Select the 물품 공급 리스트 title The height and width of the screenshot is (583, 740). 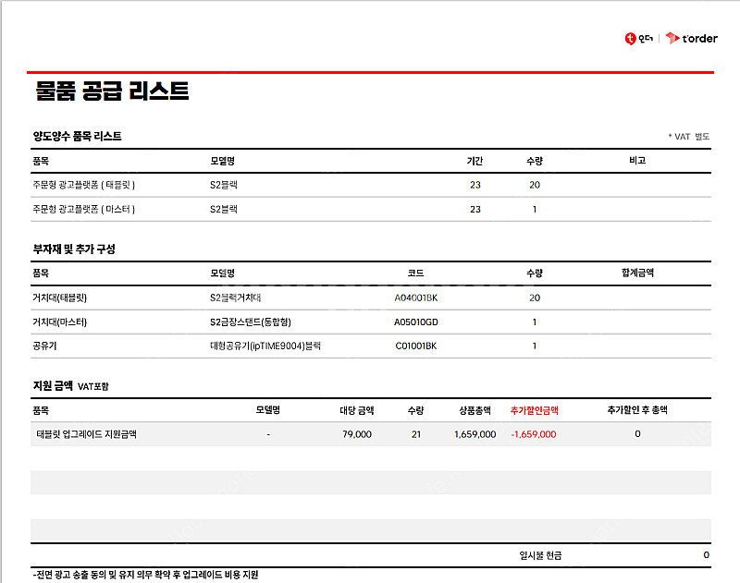112,91
